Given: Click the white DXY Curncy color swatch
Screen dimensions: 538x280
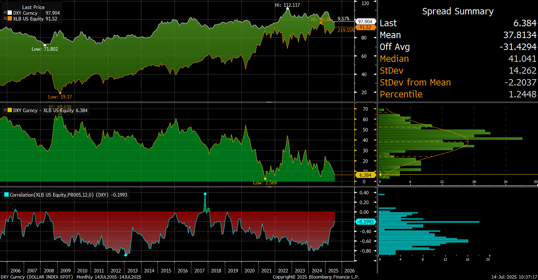Looking at the screenshot, I should point(10,13).
